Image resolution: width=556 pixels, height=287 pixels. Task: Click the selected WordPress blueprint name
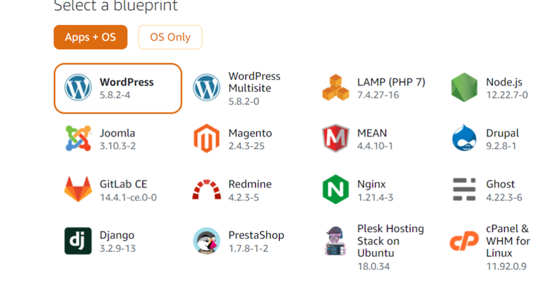click(x=127, y=82)
